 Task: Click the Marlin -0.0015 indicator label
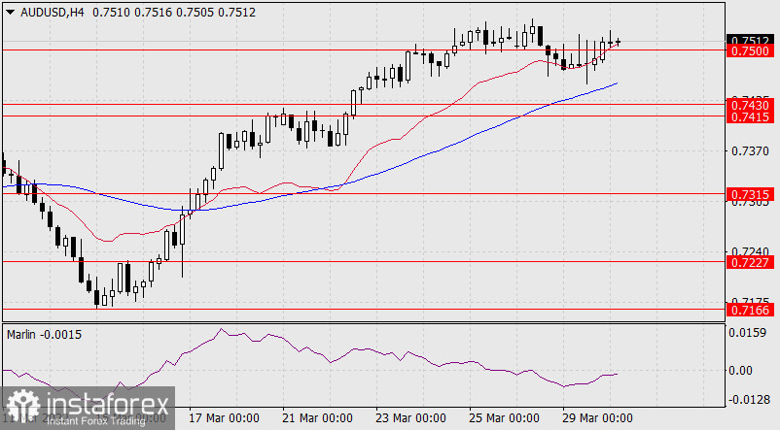pos(45,335)
